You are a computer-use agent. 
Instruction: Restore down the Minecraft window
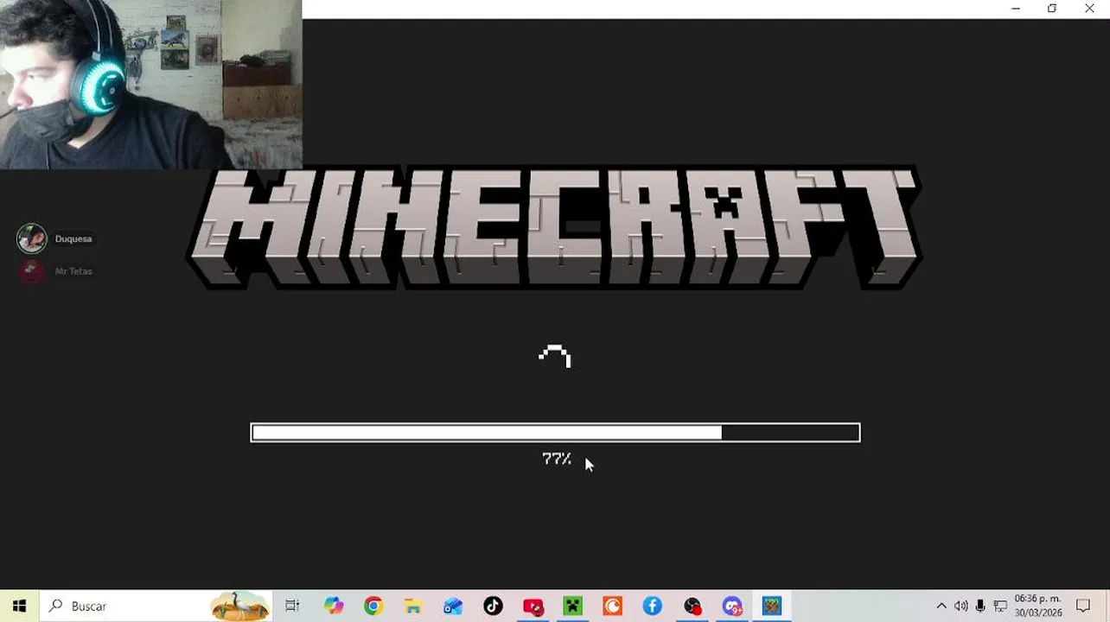(x=1052, y=9)
